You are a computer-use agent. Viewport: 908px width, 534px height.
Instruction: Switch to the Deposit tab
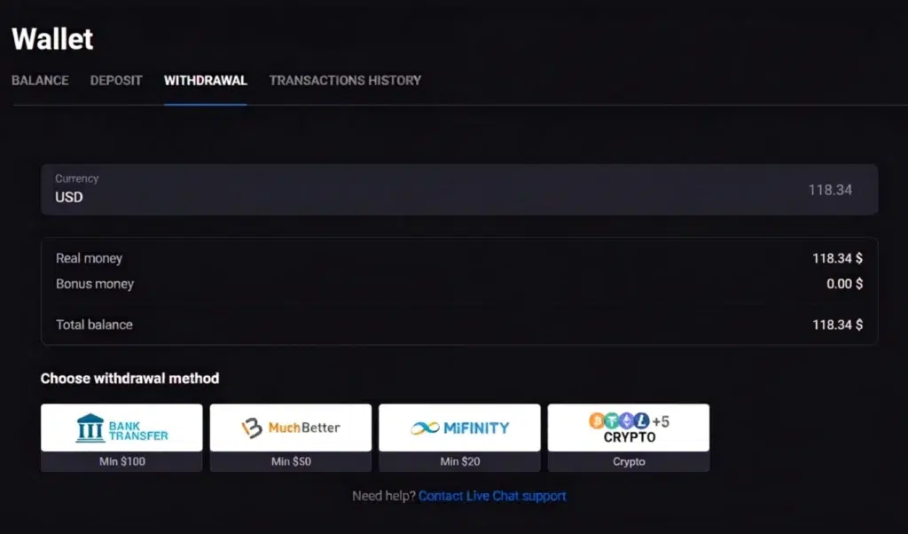point(116,80)
